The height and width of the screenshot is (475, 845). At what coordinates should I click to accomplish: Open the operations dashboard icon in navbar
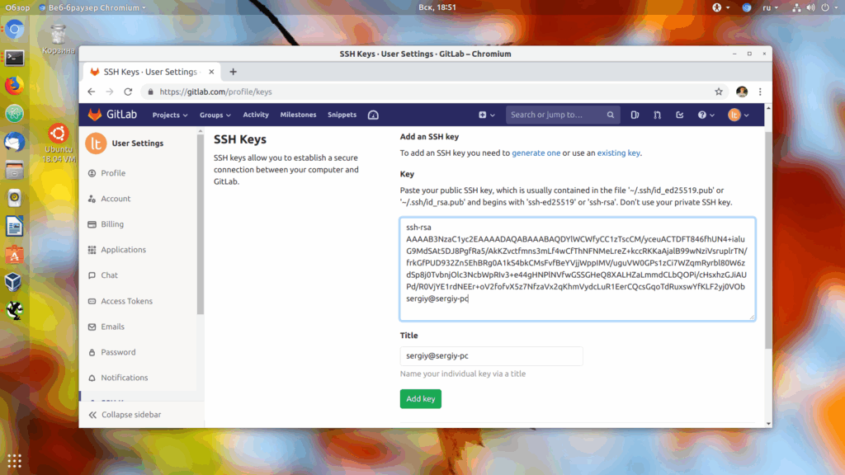[x=373, y=115]
